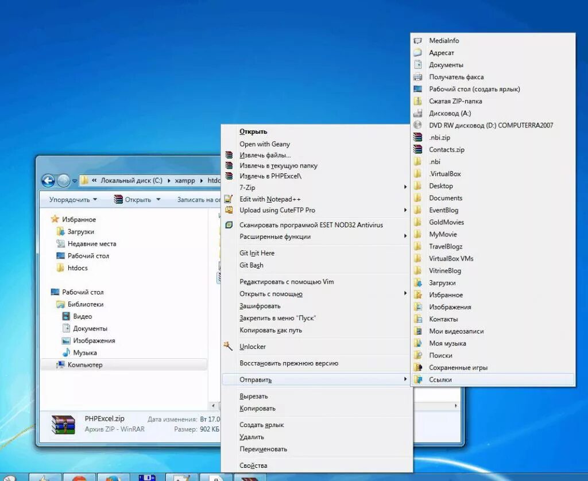The width and height of the screenshot is (588, 481).
Task: Click the Поиски search folder icon
Action: 418,355
